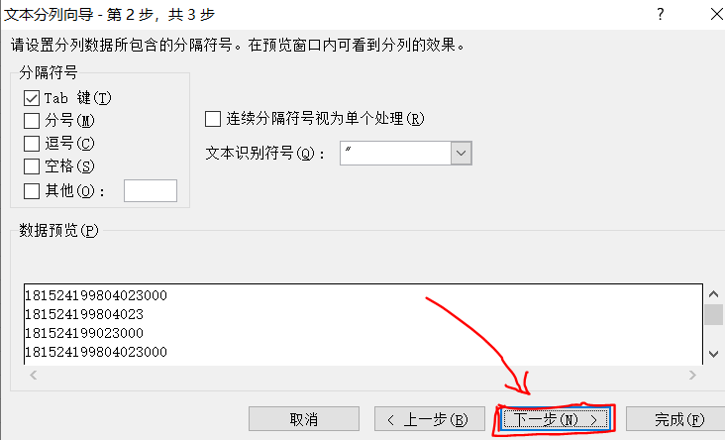Uncheck the Tab 键 delimiter checkbox

[32, 98]
